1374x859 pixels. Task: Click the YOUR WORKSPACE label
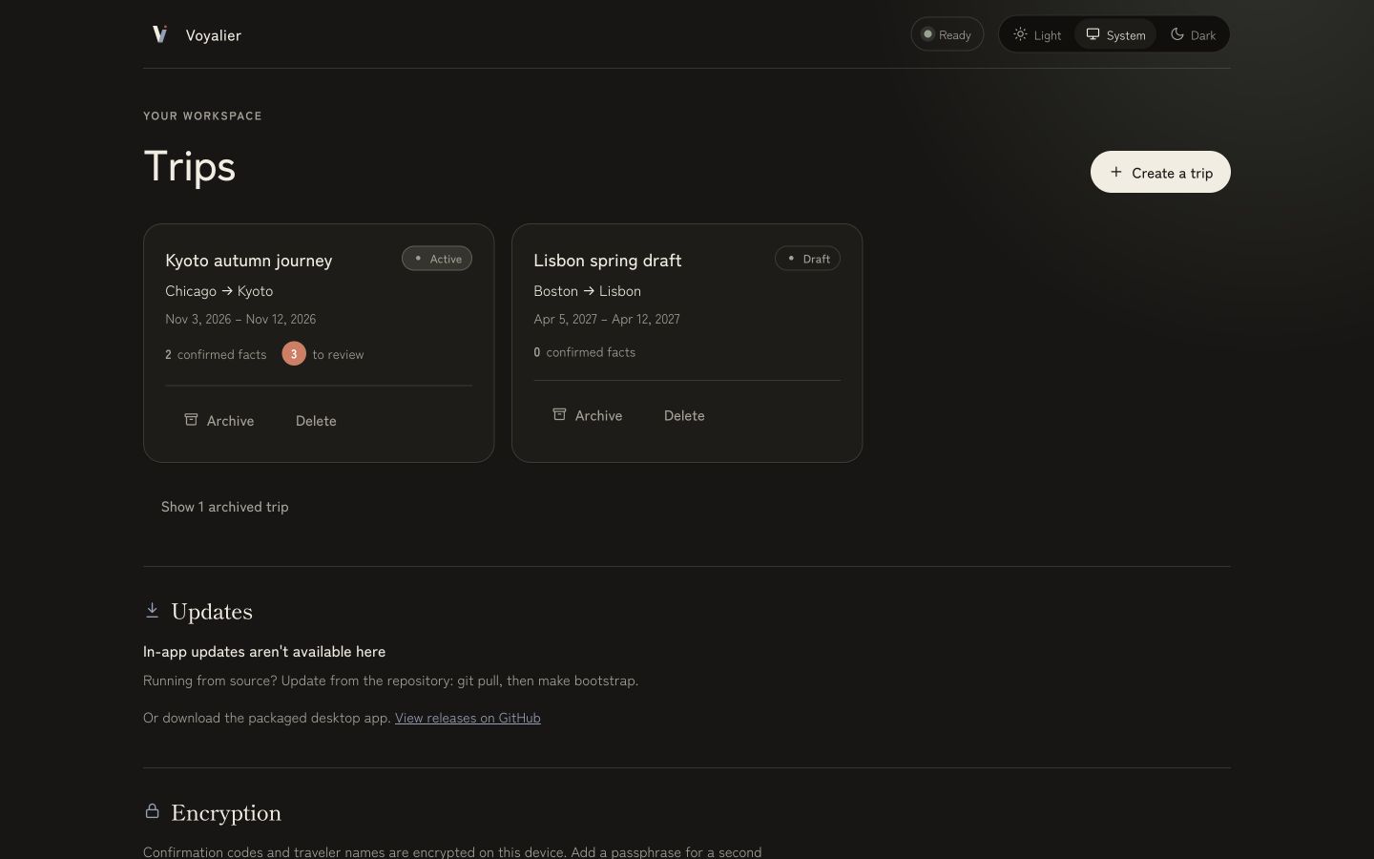tap(202, 115)
